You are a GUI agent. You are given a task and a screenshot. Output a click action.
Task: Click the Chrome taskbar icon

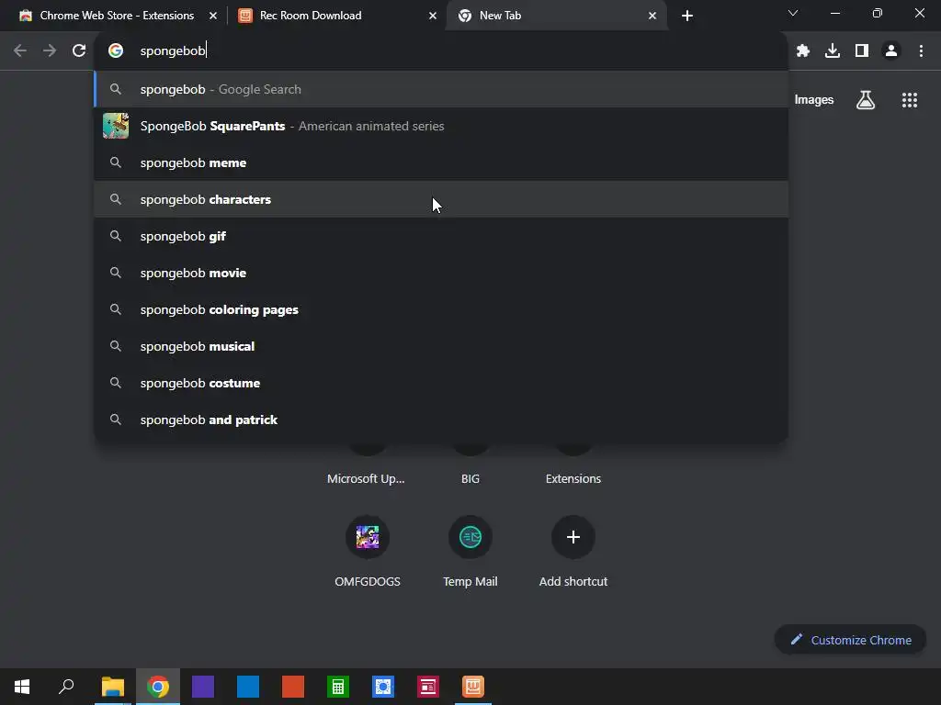(x=158, y=687)
